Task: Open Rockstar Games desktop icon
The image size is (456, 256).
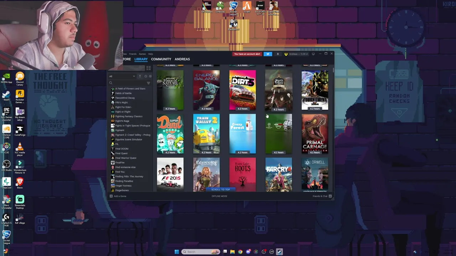Action: tap(20, 96)
